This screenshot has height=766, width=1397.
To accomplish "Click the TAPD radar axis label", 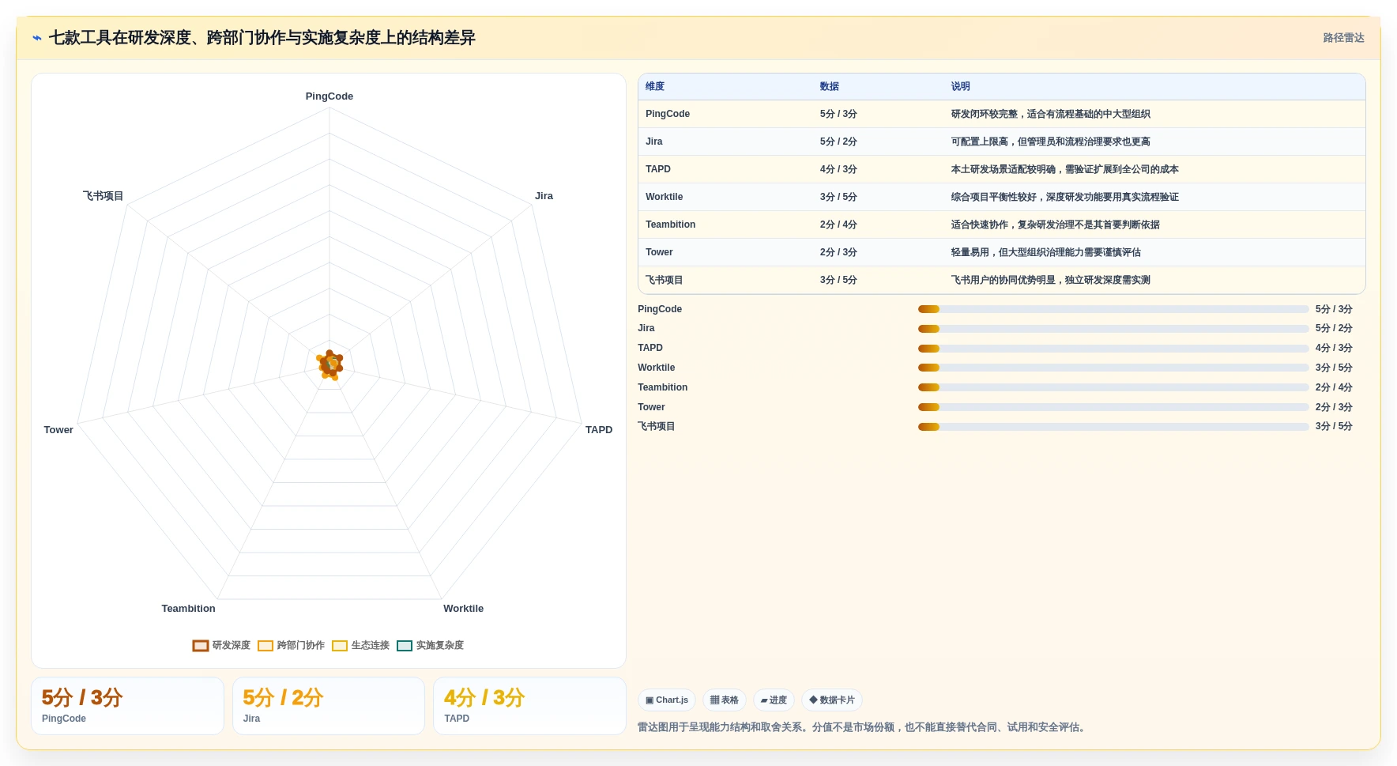I will click(599, 430).
